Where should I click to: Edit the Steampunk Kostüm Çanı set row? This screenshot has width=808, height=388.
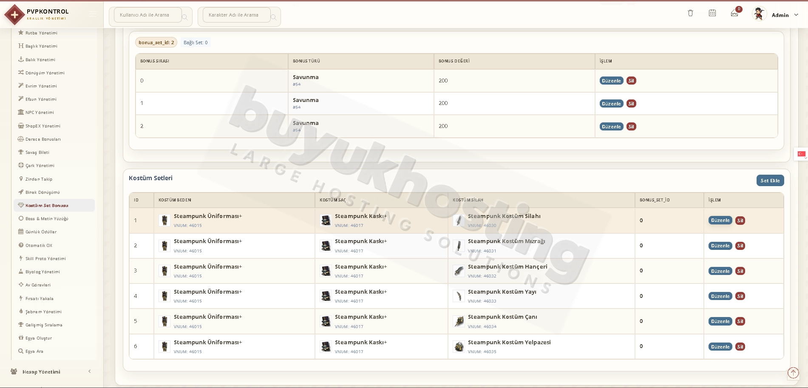720,321
